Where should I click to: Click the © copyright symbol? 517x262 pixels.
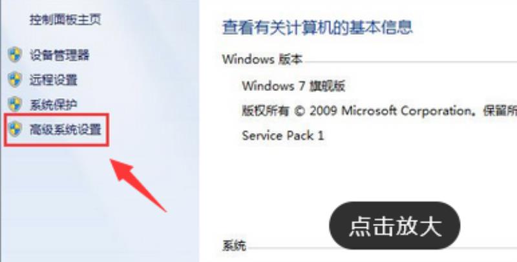pos(299,111)
